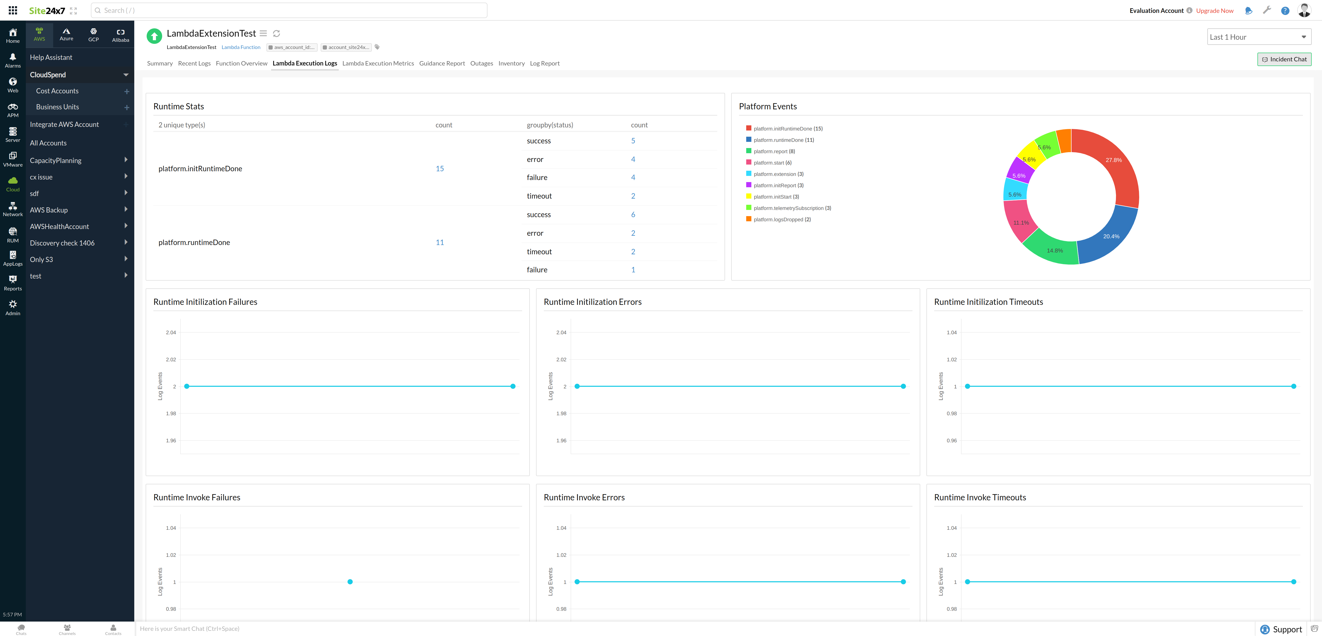Open the help question-mark icon
This screenshot has height=636, width=1322.
pyautogui.click(x=1285, y=10)
